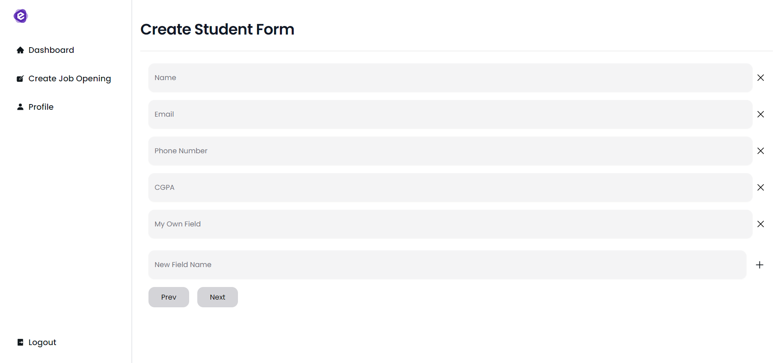Go to Create Job Opening page
The image size is (781, 363).
pos(70,78)
